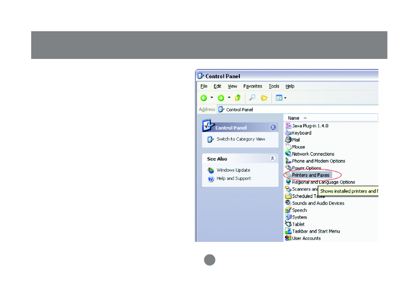Click the Help and Support question icon
Image resolution: width=419 pixels, height=292 pixels.
[x=211, y=179]
